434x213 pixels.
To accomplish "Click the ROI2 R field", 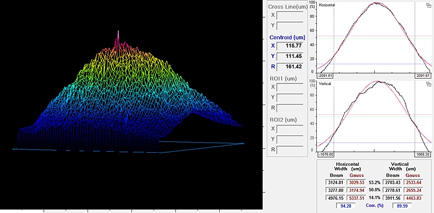I will (290, 150).
